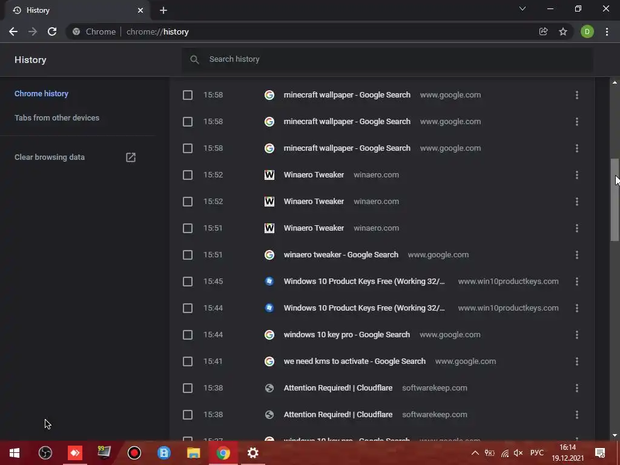Show hidden tray icons with the up chevron
Image resolution: width=620 pixels, height=465 pixels.
[475, 453]
